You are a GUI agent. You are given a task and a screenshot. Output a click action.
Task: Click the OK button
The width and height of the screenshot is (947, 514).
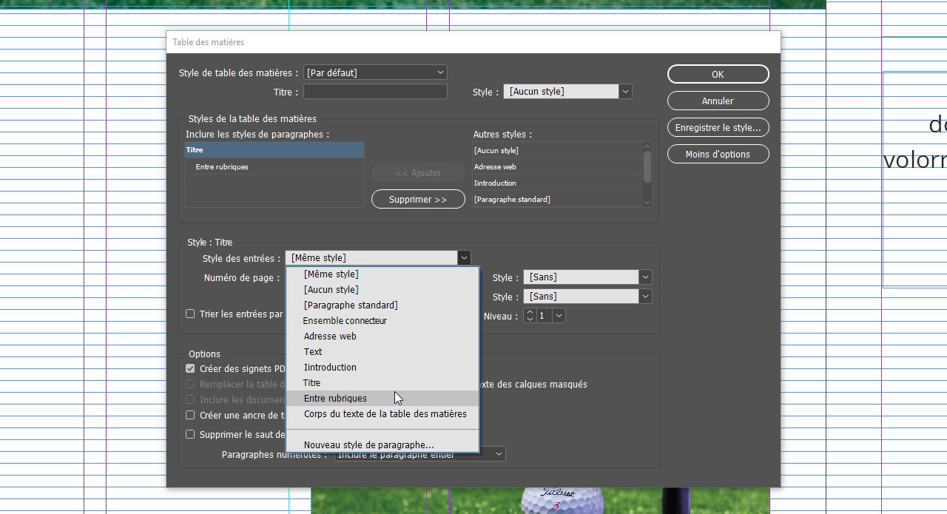point(718,74)
